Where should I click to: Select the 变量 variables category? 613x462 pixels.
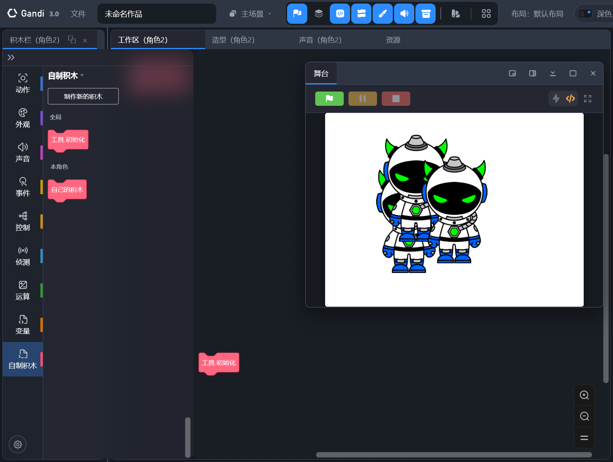(x=23, y=325)
